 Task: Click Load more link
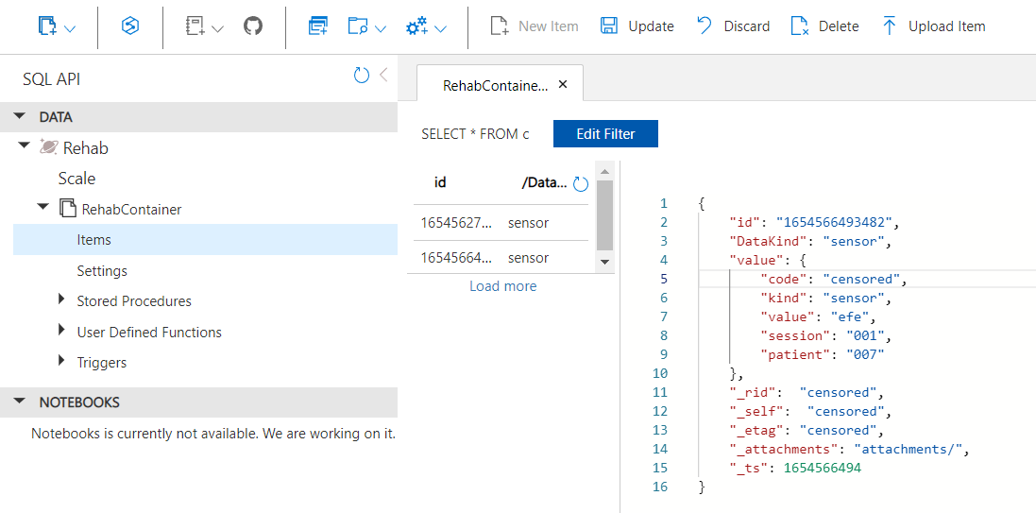pos(502,285)
